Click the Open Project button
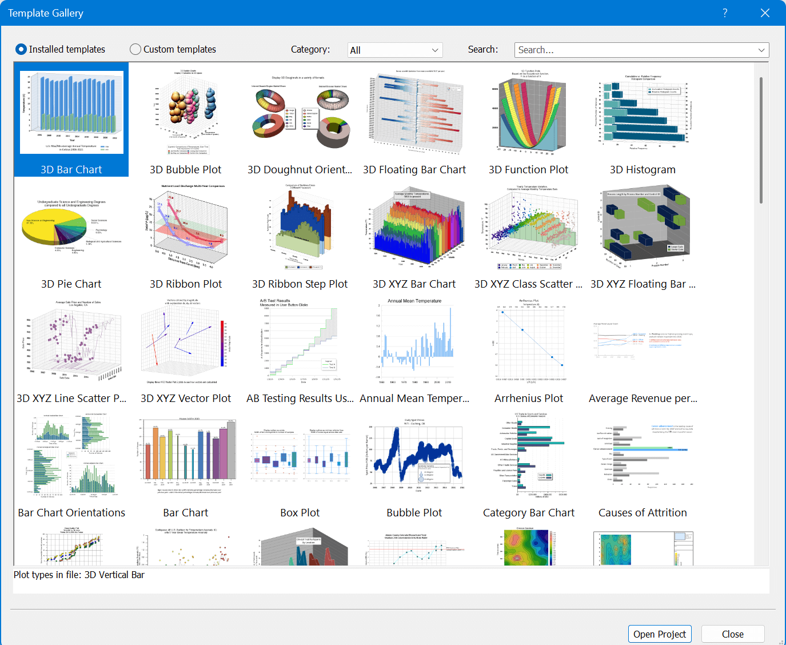786x645 pixels. tap(660, 634)
